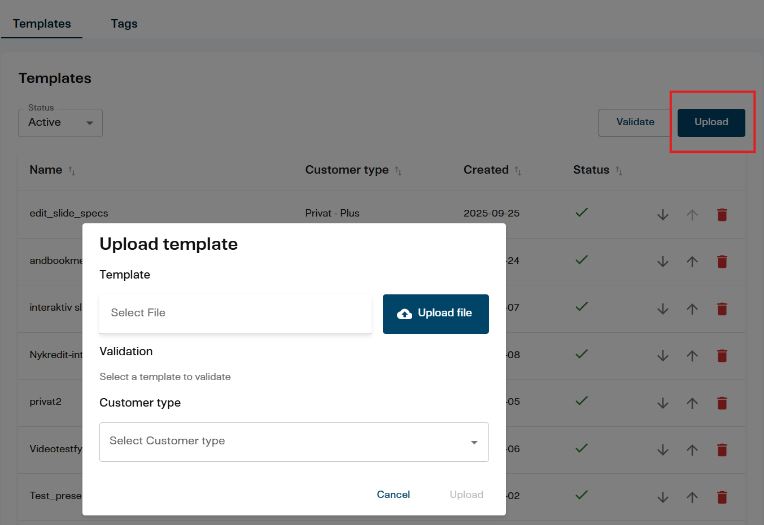Switch to the Tags tab
Image resolution: width=764 pixels, height=525 pixels.
pyautogui.click(x=124, y=24)
